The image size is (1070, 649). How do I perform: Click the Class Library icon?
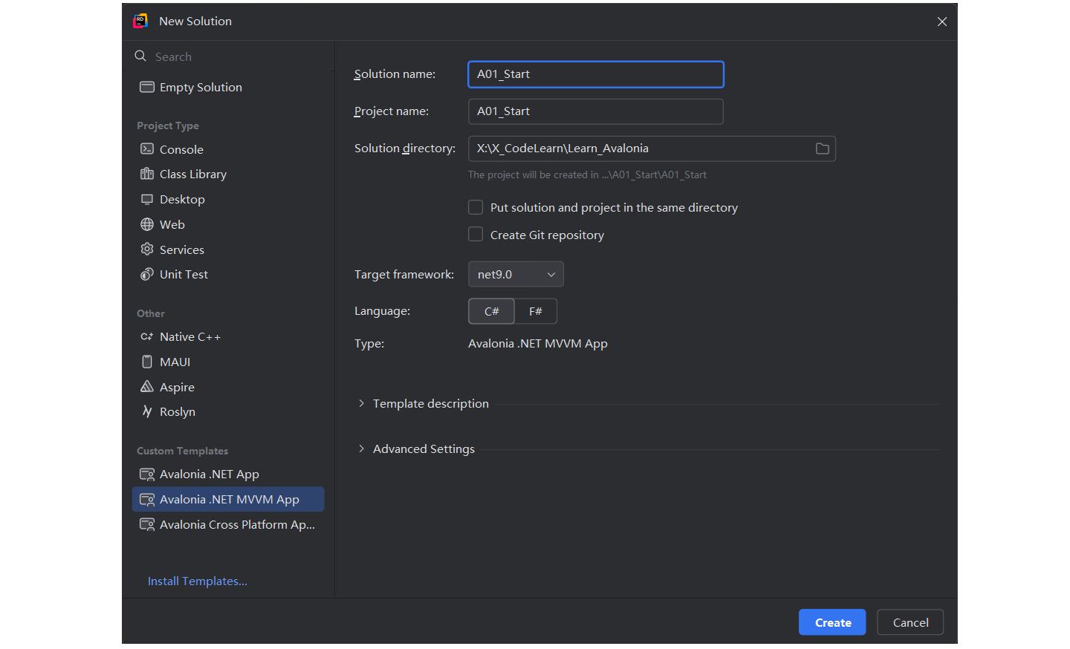(147, 174)
